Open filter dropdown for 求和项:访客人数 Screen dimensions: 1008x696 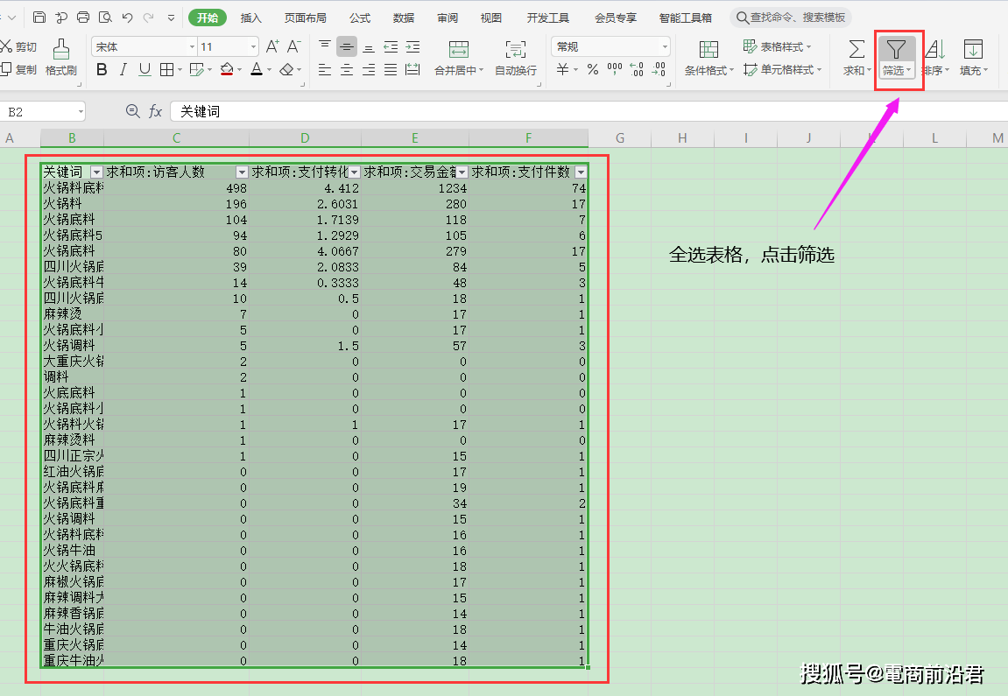pos(242,172)
